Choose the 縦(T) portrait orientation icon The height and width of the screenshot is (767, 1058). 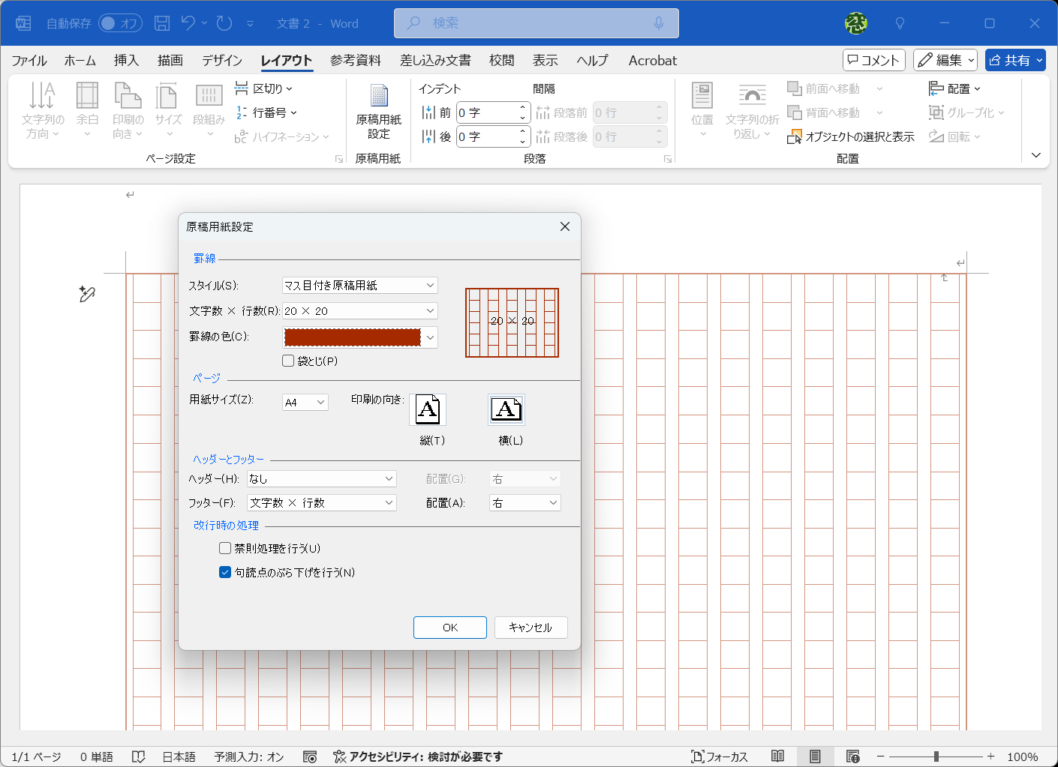point(428,409)
